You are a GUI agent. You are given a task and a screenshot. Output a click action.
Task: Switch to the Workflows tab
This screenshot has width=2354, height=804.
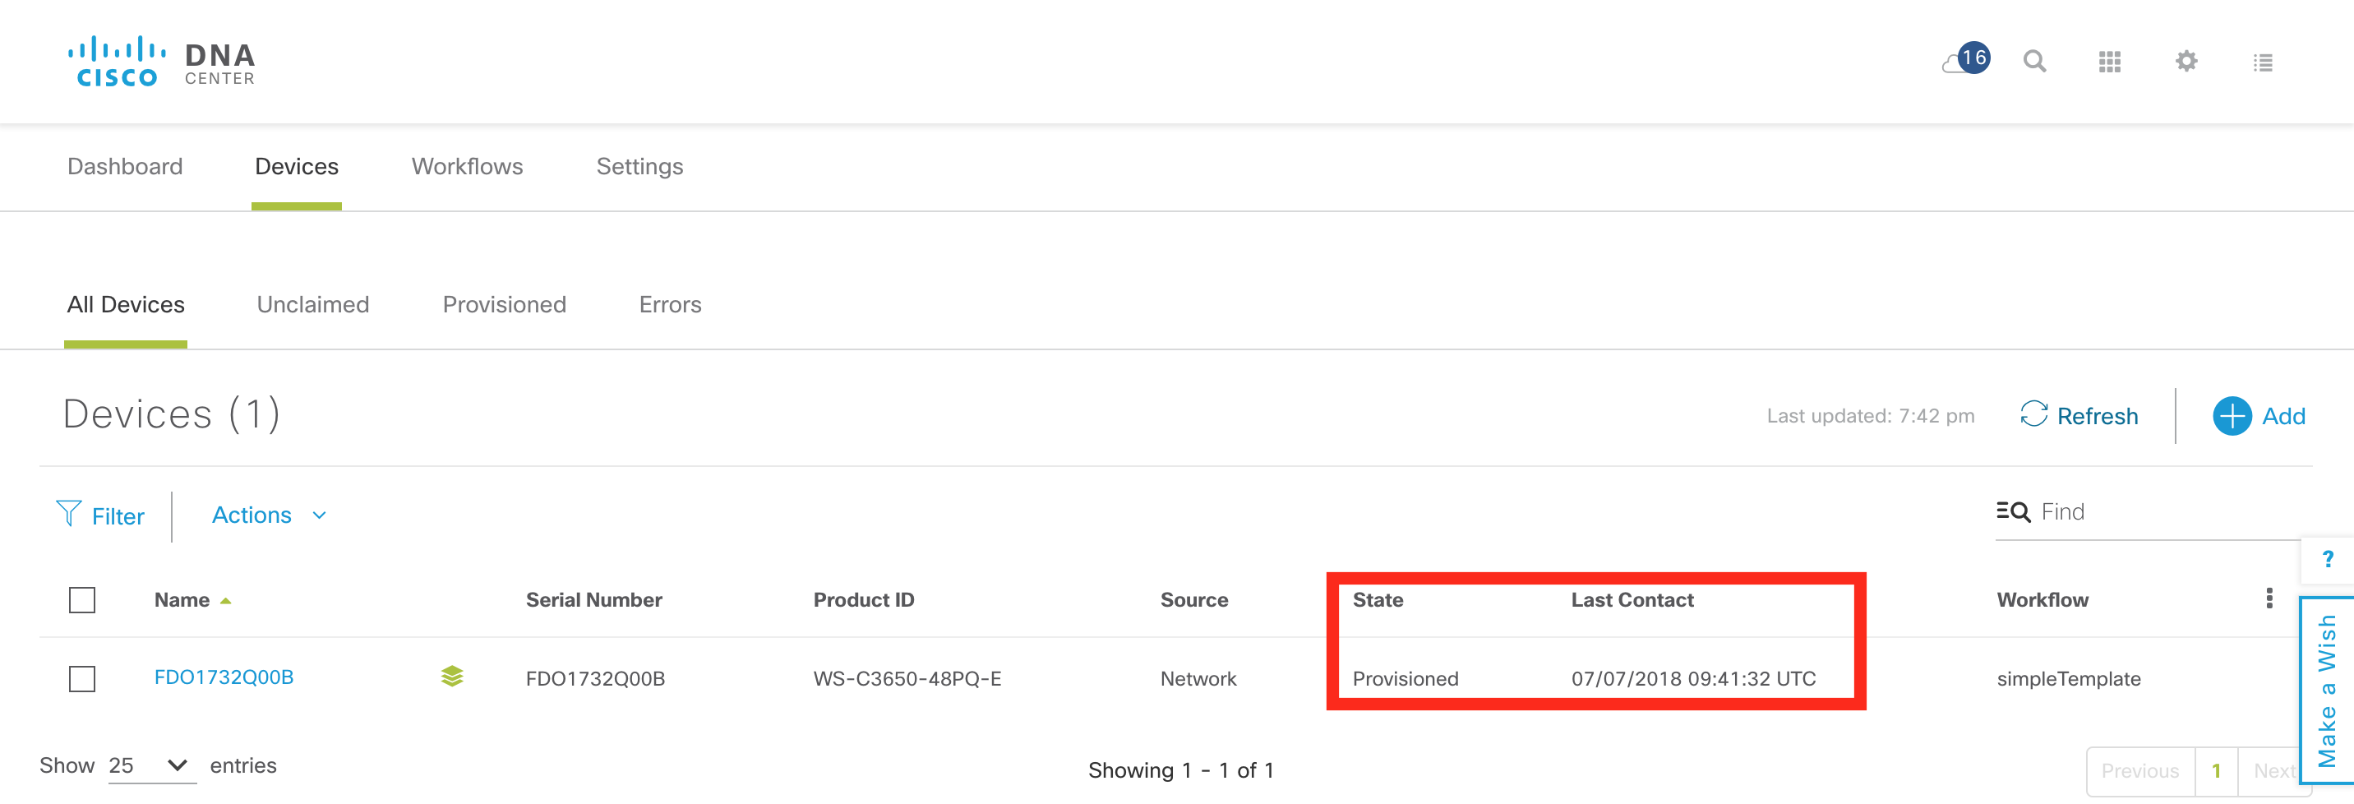click(467, 166)
